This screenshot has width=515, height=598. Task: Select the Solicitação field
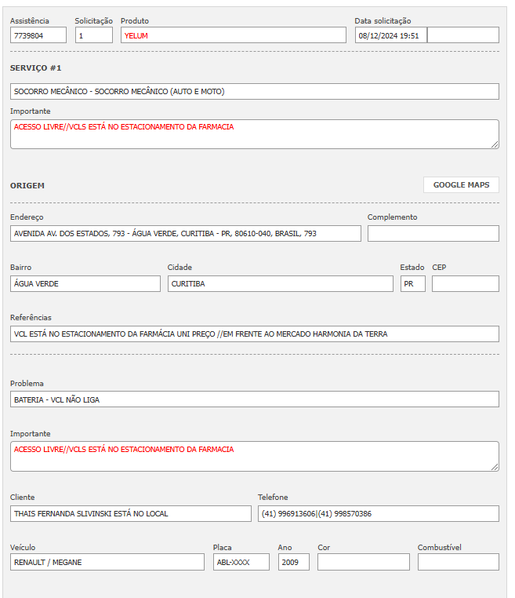(x=94, y=35)
